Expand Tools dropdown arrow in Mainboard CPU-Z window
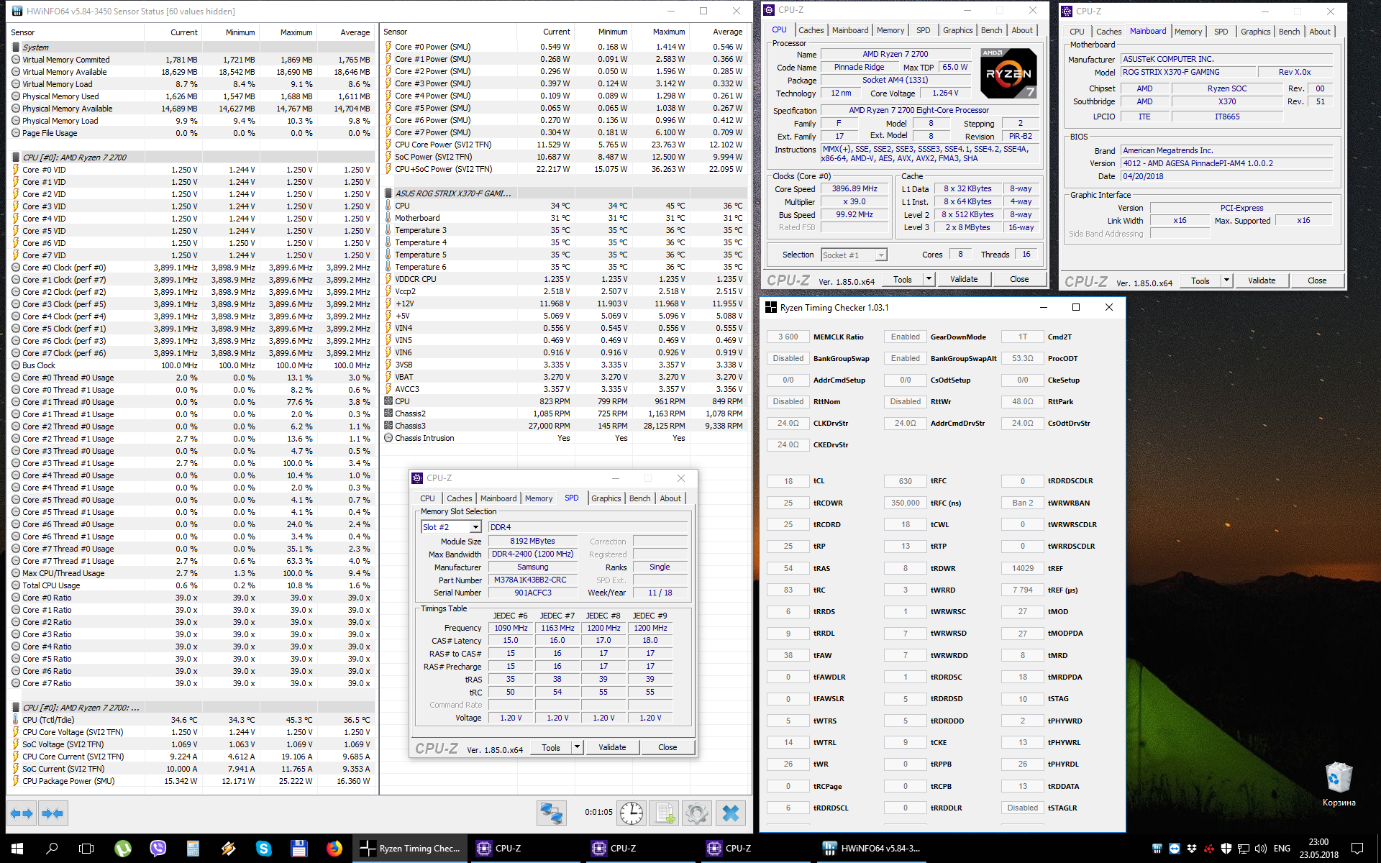This screenshot has width=1381, height=863. 1226,280
